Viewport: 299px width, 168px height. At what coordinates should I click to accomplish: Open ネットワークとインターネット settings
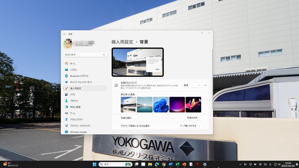coord(85,82)
